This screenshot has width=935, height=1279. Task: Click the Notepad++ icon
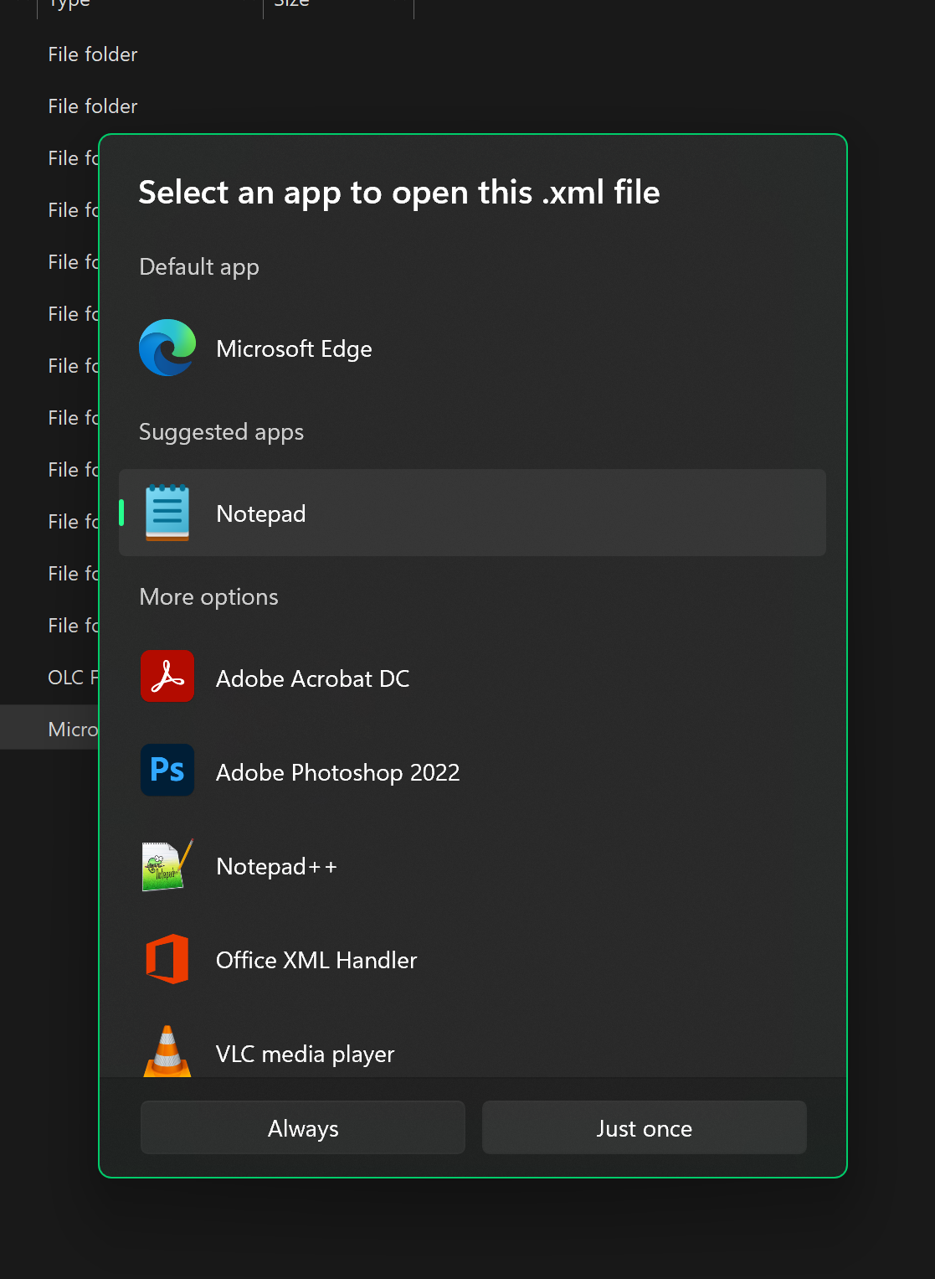tap(167, 865)
